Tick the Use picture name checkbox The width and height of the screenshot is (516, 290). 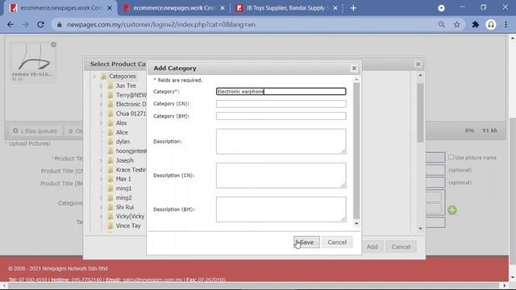[x=451, y=157]
